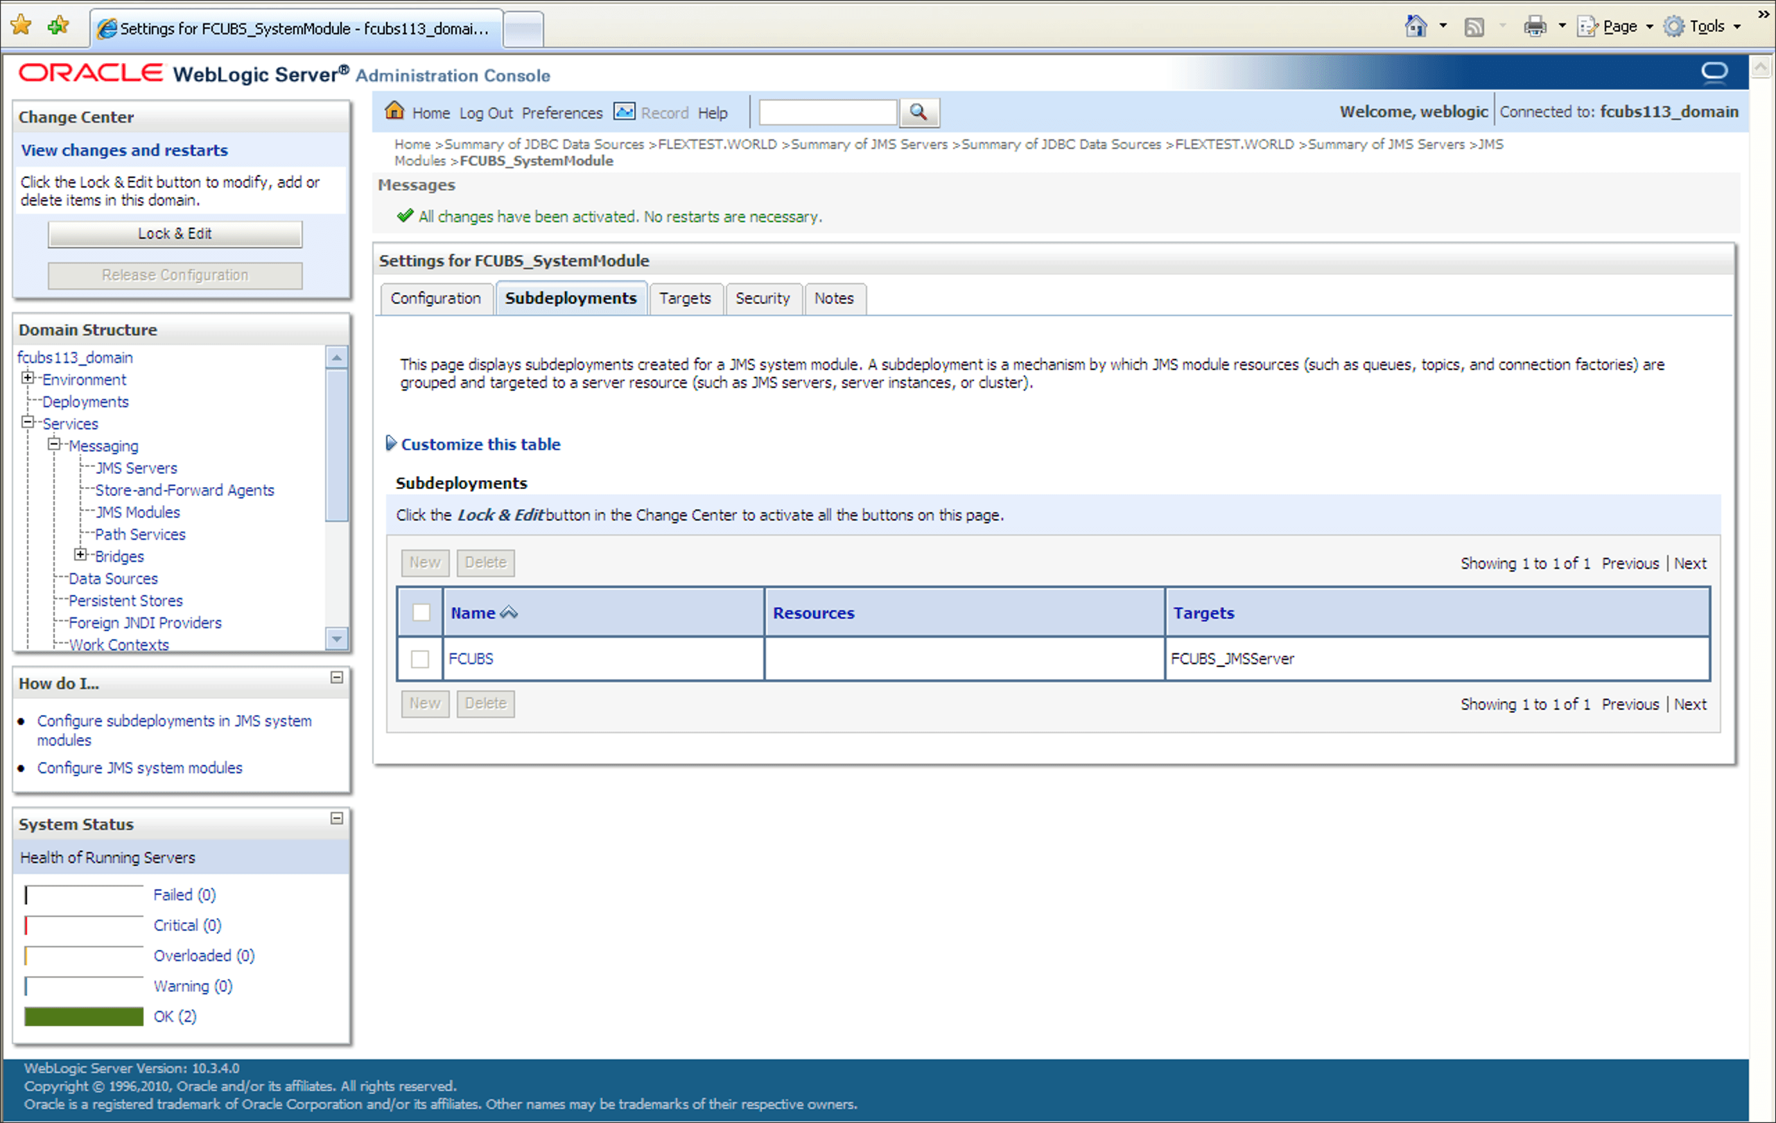
Task: Click the magnifier search icon button
Action: click(x=919, y=112)
